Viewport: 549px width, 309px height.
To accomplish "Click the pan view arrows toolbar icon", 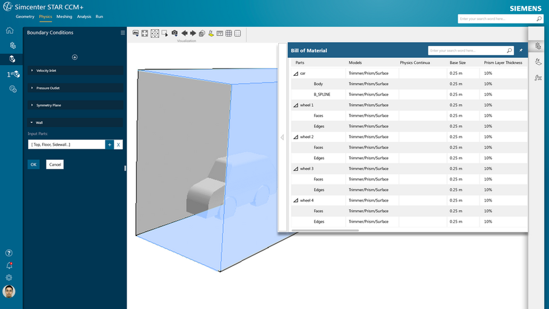I will [145, 33].
